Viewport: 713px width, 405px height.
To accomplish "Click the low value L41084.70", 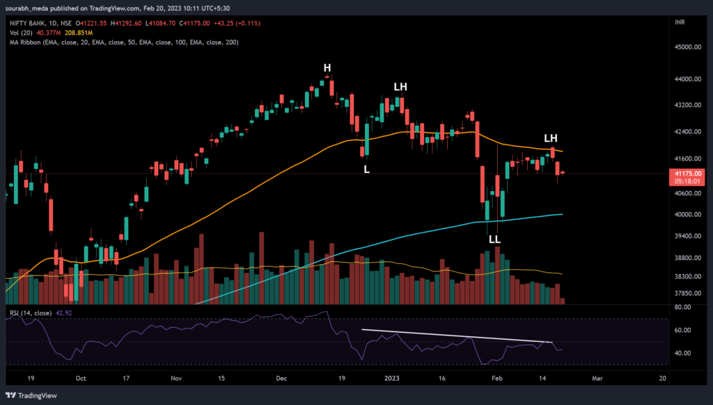I will (160, 23).
